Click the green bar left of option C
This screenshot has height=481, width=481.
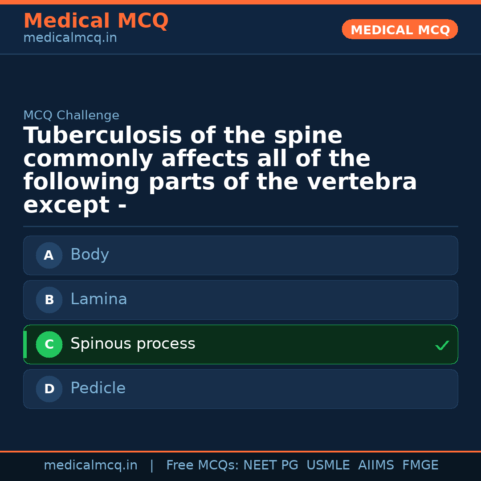click(x=25, y=345)
